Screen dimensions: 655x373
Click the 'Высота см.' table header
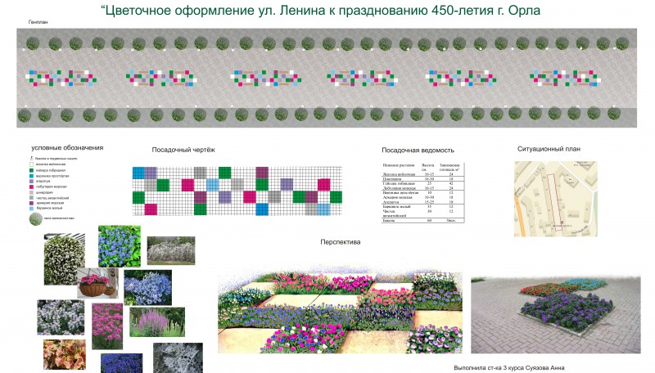tap(427, 168)
